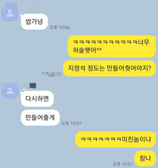
Task: Tap the yellow 너무 허술햇어^^ bubble
Action: (x=112, y=46)
